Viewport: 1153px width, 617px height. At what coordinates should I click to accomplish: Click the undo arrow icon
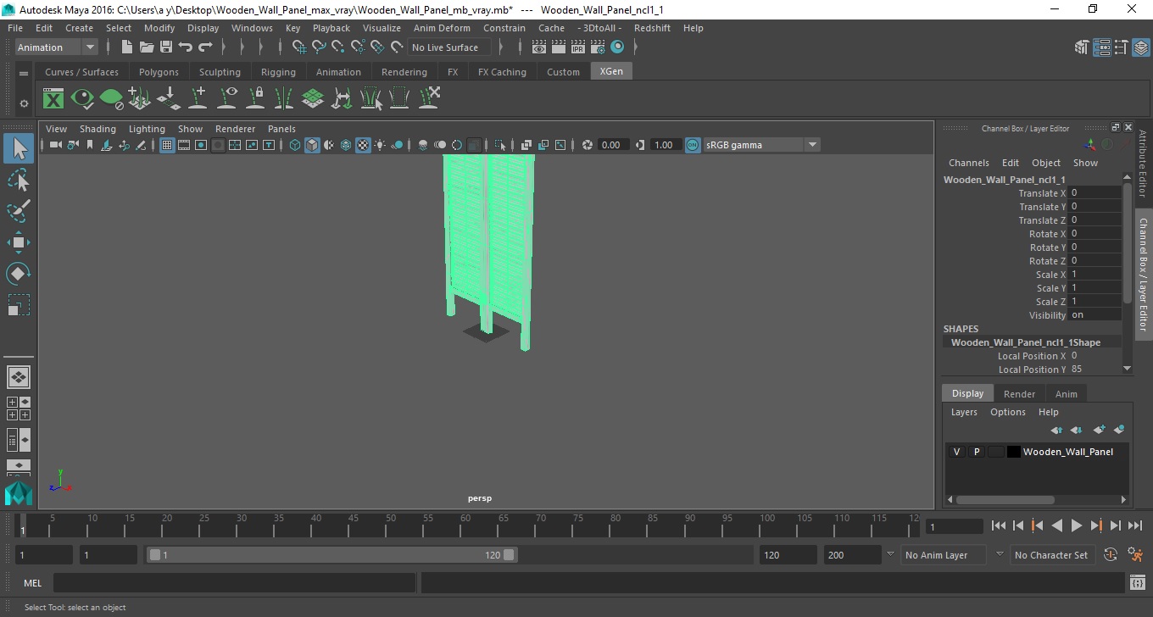pos(186,47)
